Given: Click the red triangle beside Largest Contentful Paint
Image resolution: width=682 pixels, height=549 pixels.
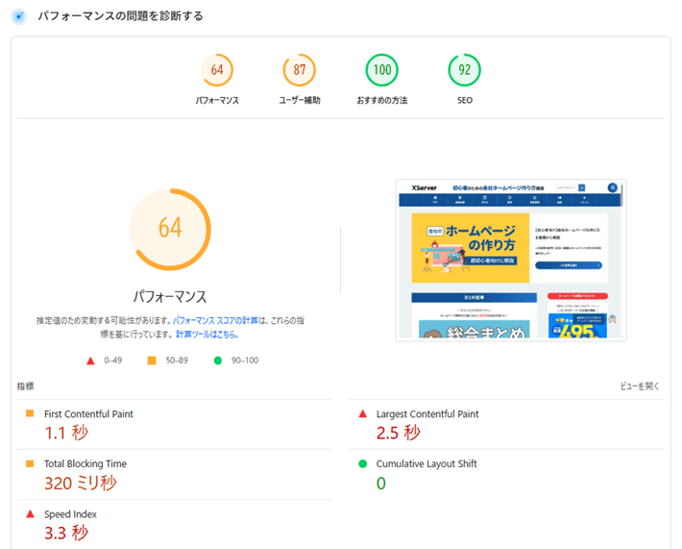Looking at the screenshot, I should click(363, 413).
